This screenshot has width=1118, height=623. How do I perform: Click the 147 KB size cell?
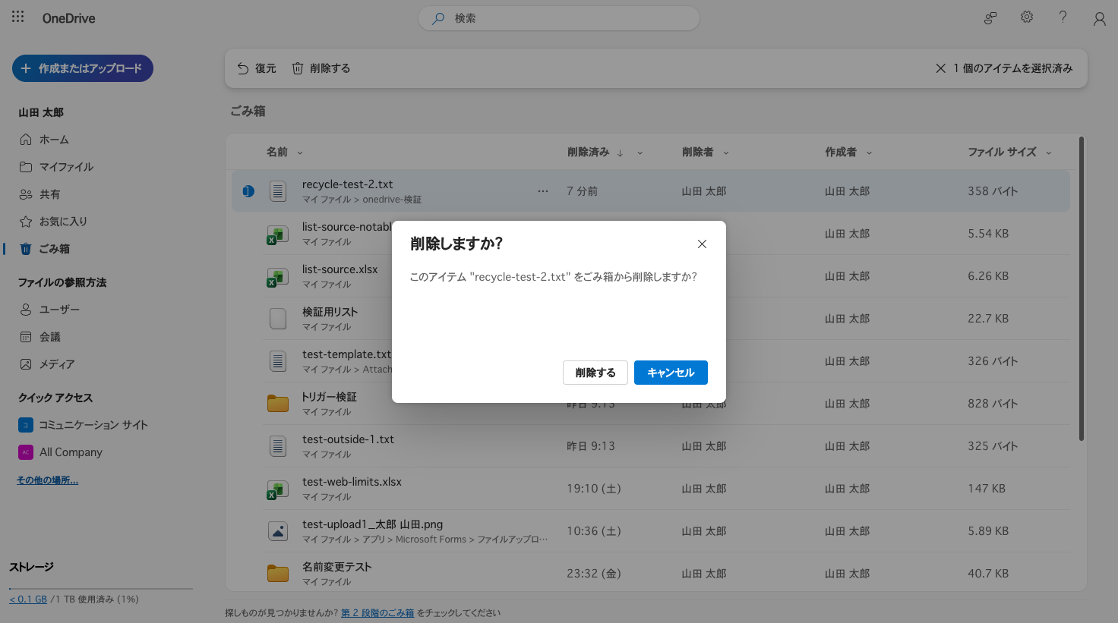tap(987, 489)
